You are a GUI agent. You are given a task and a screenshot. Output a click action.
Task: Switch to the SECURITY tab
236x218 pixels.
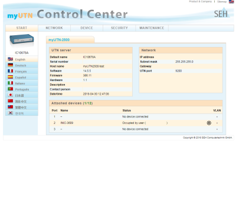[x=119, y=28]
